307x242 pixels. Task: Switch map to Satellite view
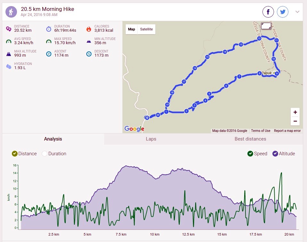(x=146, y=29)
